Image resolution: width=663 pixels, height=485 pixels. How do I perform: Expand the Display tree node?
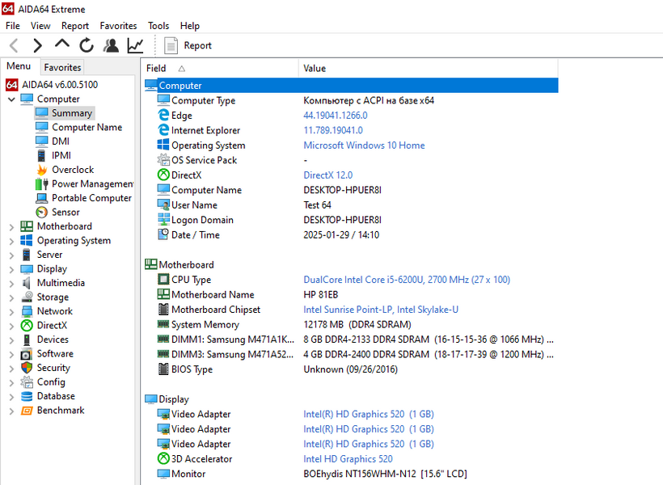coord(11,269)
